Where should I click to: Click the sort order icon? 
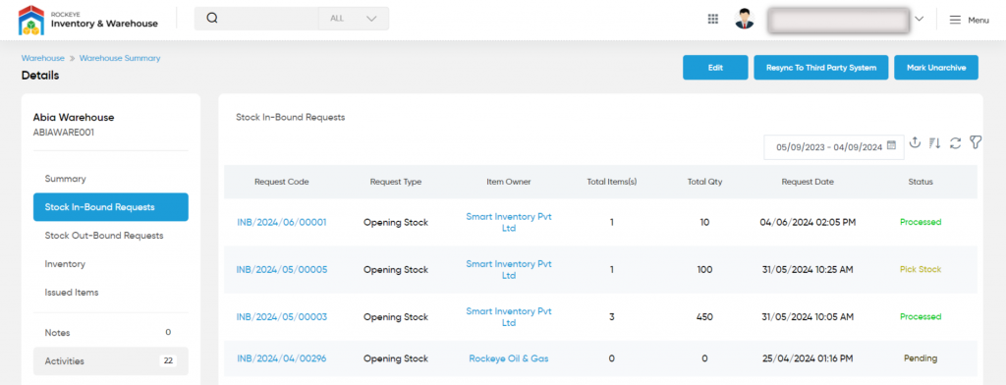(935, 143)
